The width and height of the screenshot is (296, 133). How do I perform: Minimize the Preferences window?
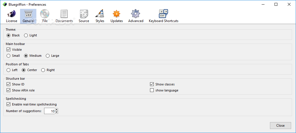tap(263, 4)
